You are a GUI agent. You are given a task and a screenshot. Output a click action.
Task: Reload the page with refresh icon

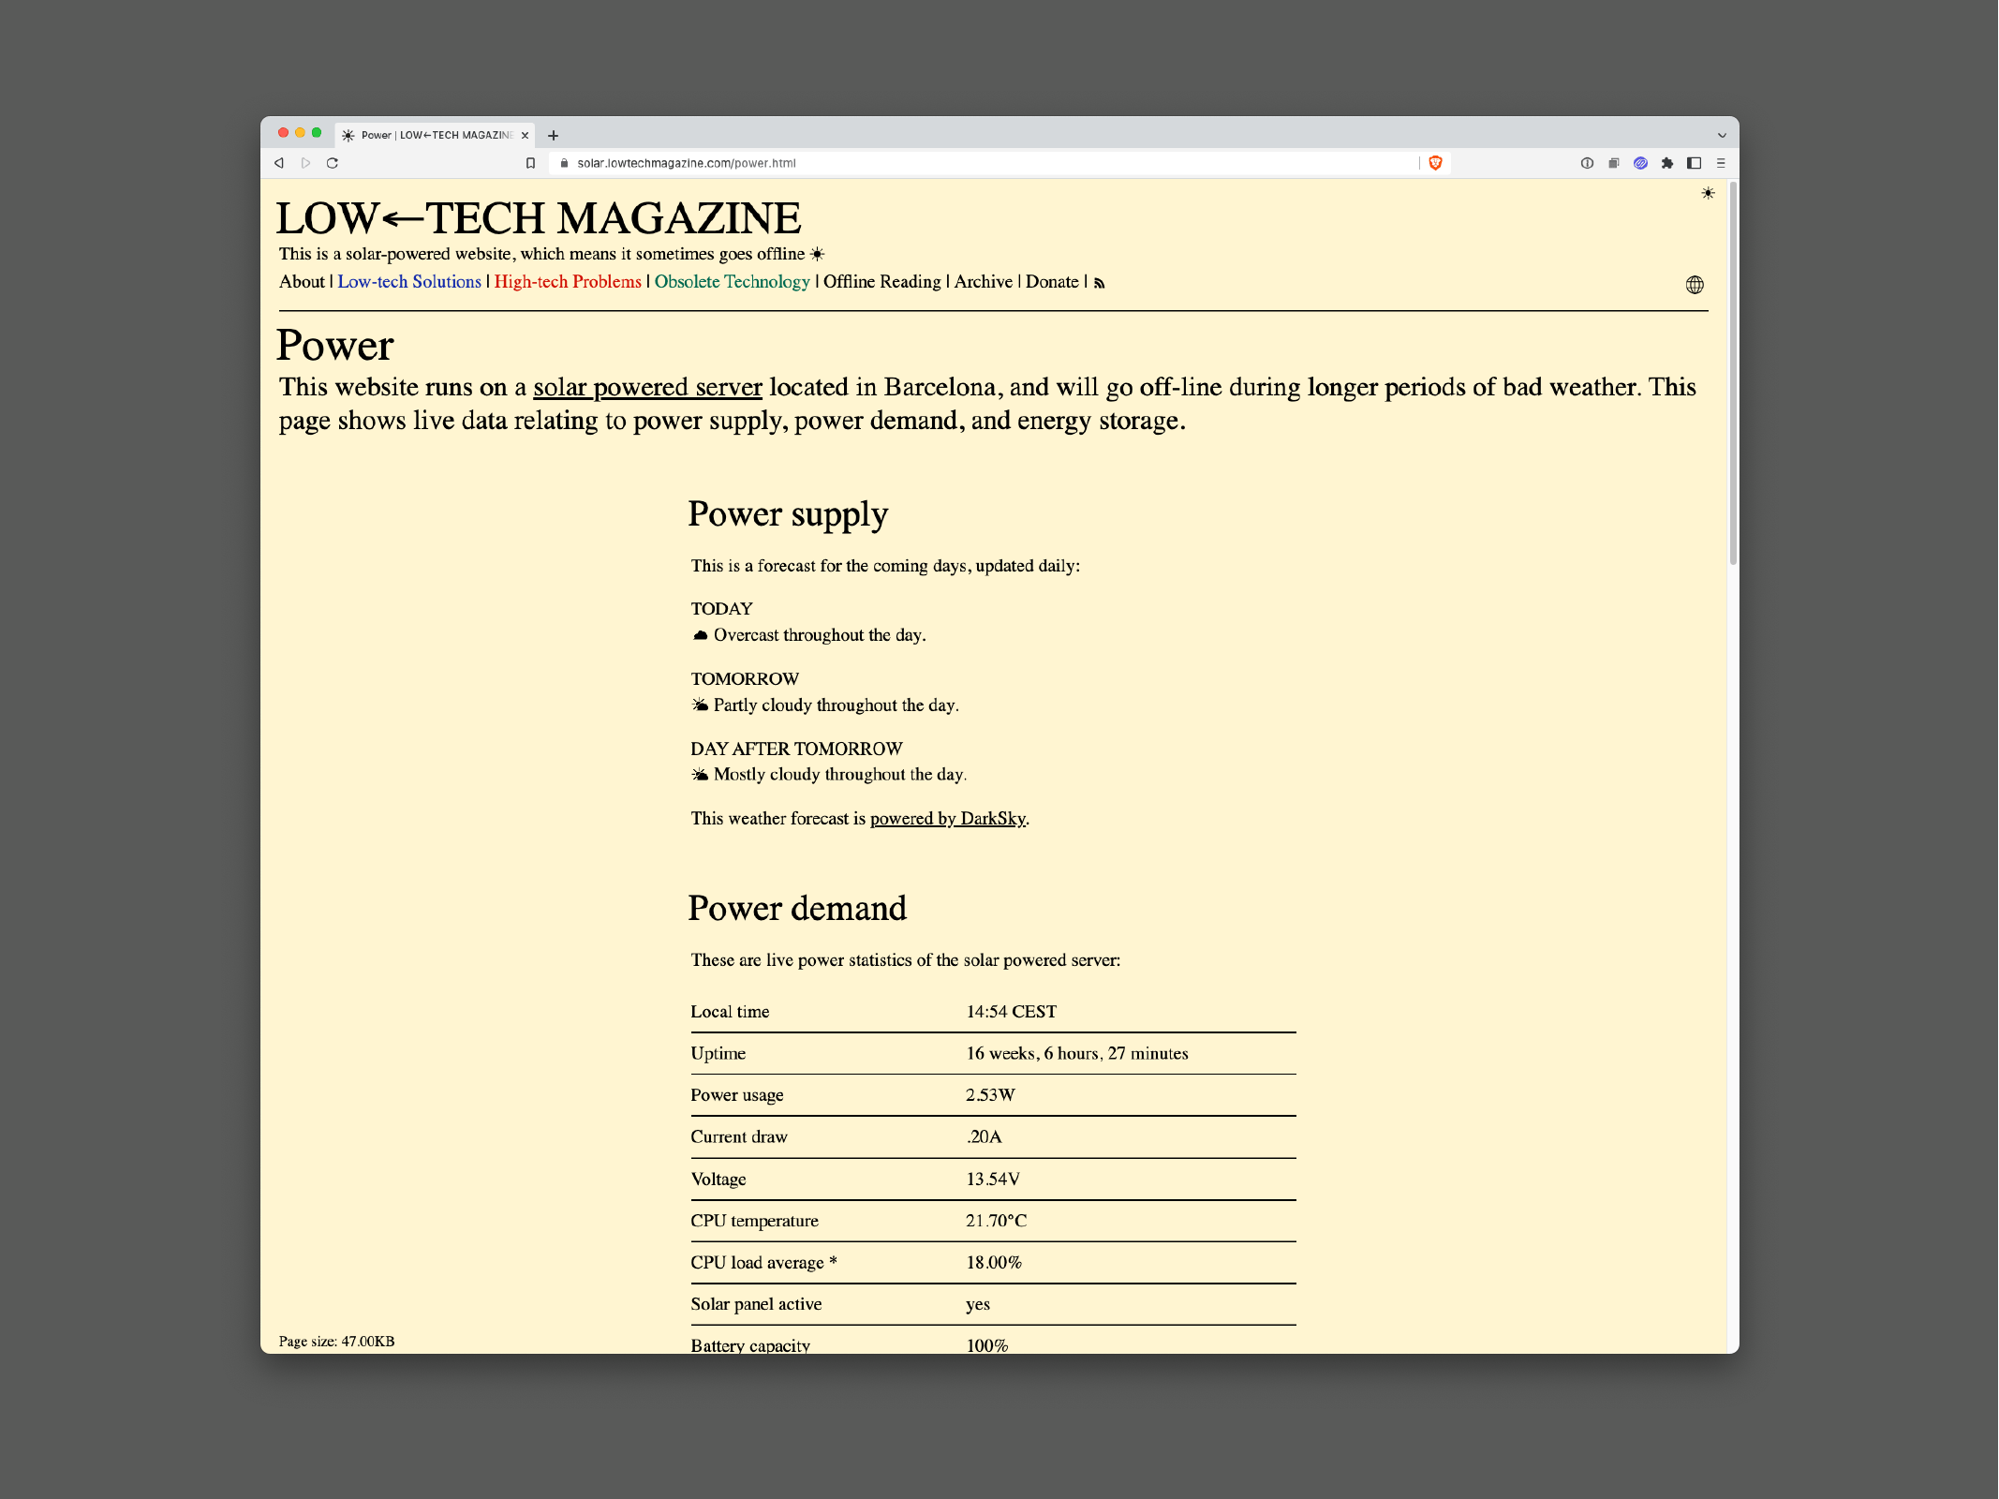333,163
